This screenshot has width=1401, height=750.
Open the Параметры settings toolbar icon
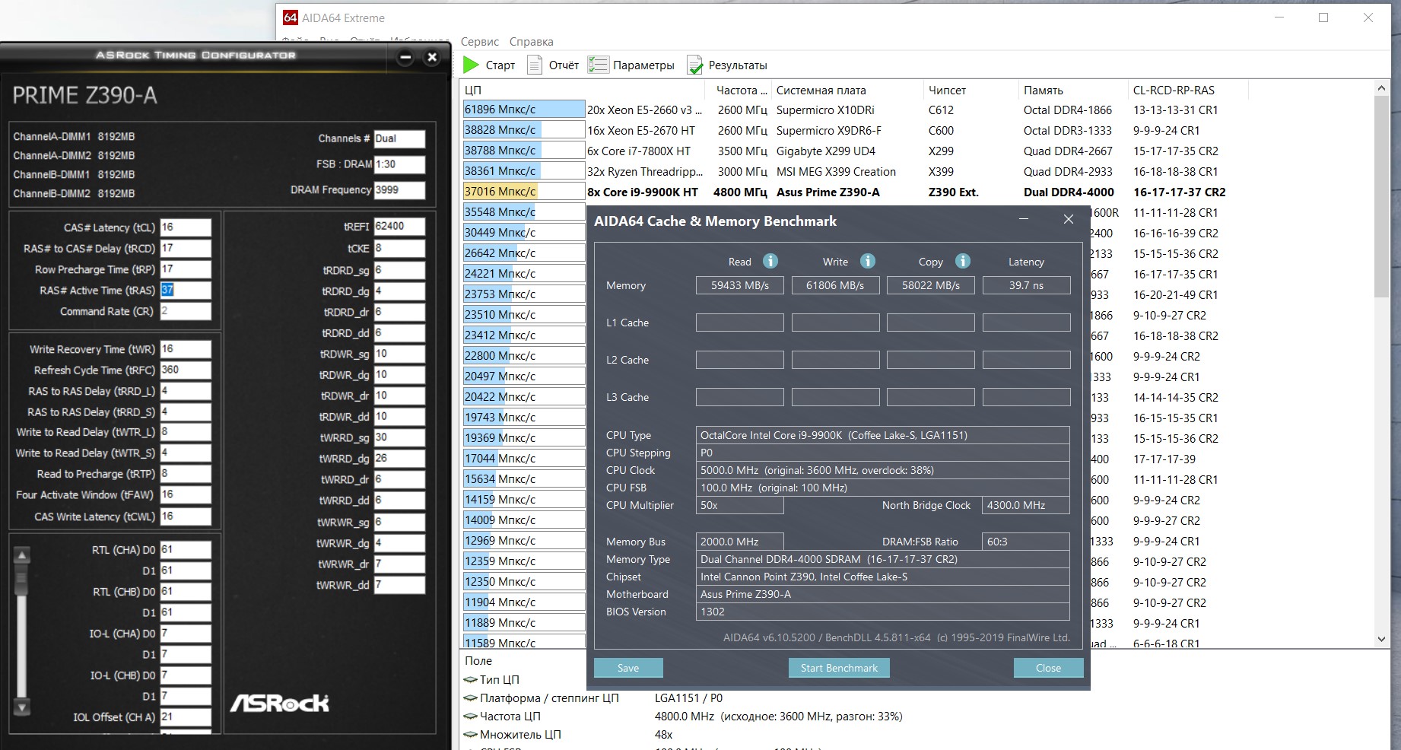[x=598, y=65]
